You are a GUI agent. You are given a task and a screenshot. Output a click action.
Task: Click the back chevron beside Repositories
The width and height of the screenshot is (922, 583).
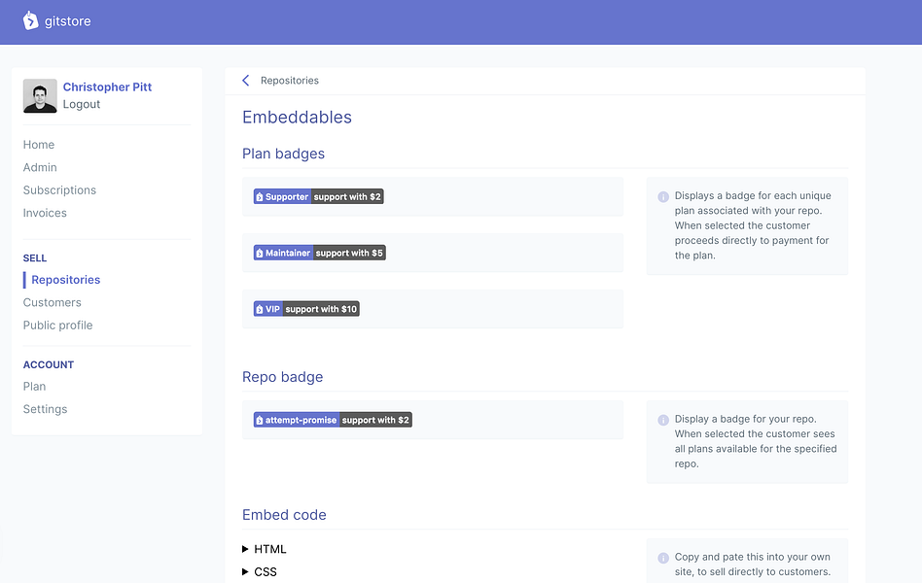click(x=246, y=81)
